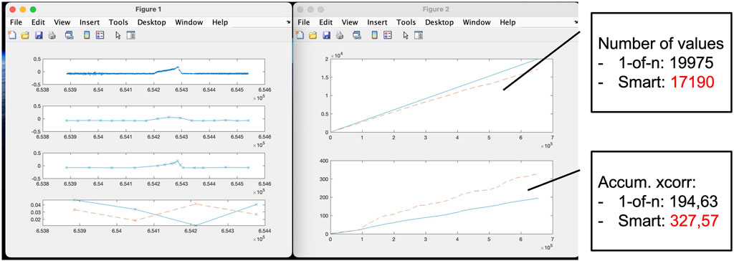Open View menu in Figure 1
This screenshot has height=261, width=734.
coord(62,22)
